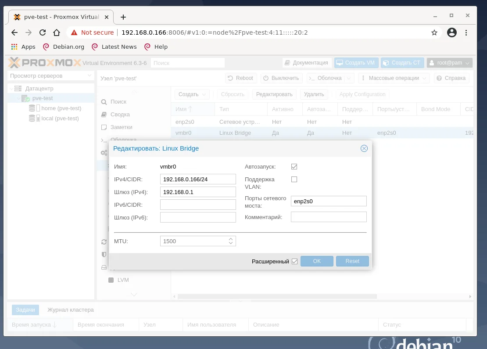This screenshot has width=487, height=349.
Task: Open the Оболочка shell prompt icon
Action: (x=104, y=140)
